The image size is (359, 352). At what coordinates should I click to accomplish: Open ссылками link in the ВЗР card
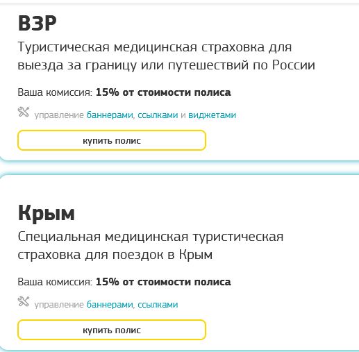point(158,115)
